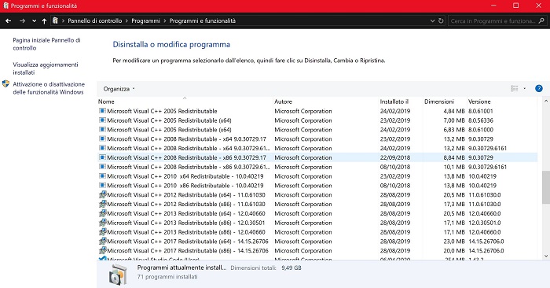Go forward with the forward arrow

click(22, 20)
